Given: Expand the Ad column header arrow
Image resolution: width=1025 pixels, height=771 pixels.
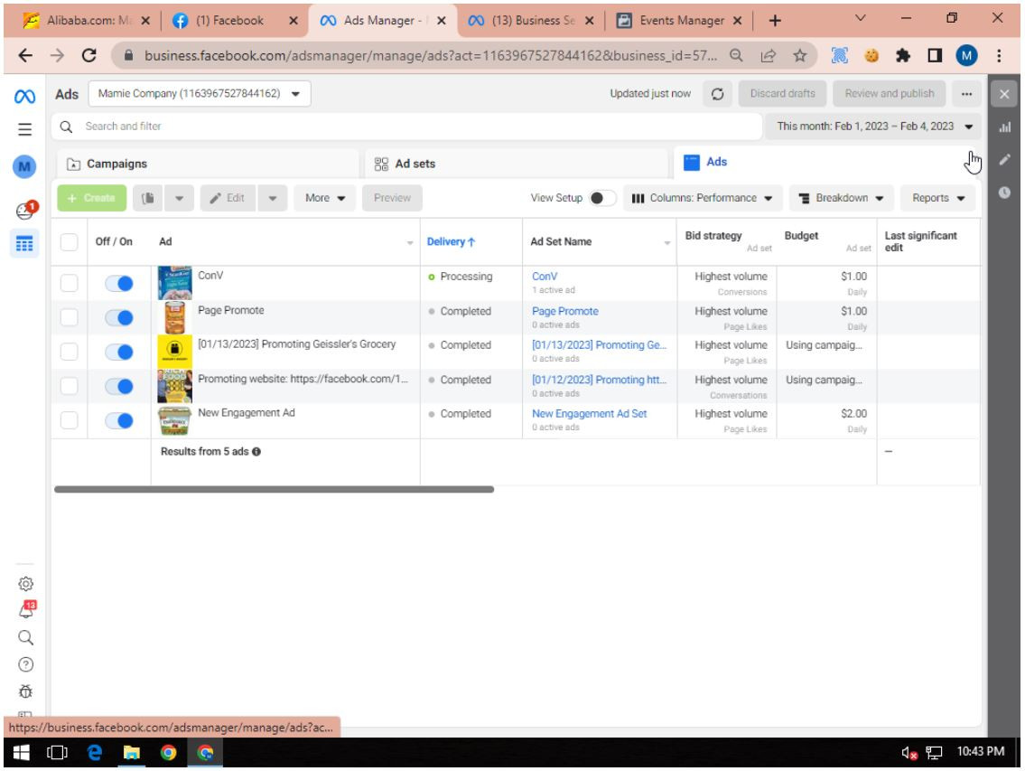Looking at the screenshot, I should tap(410, 243).
